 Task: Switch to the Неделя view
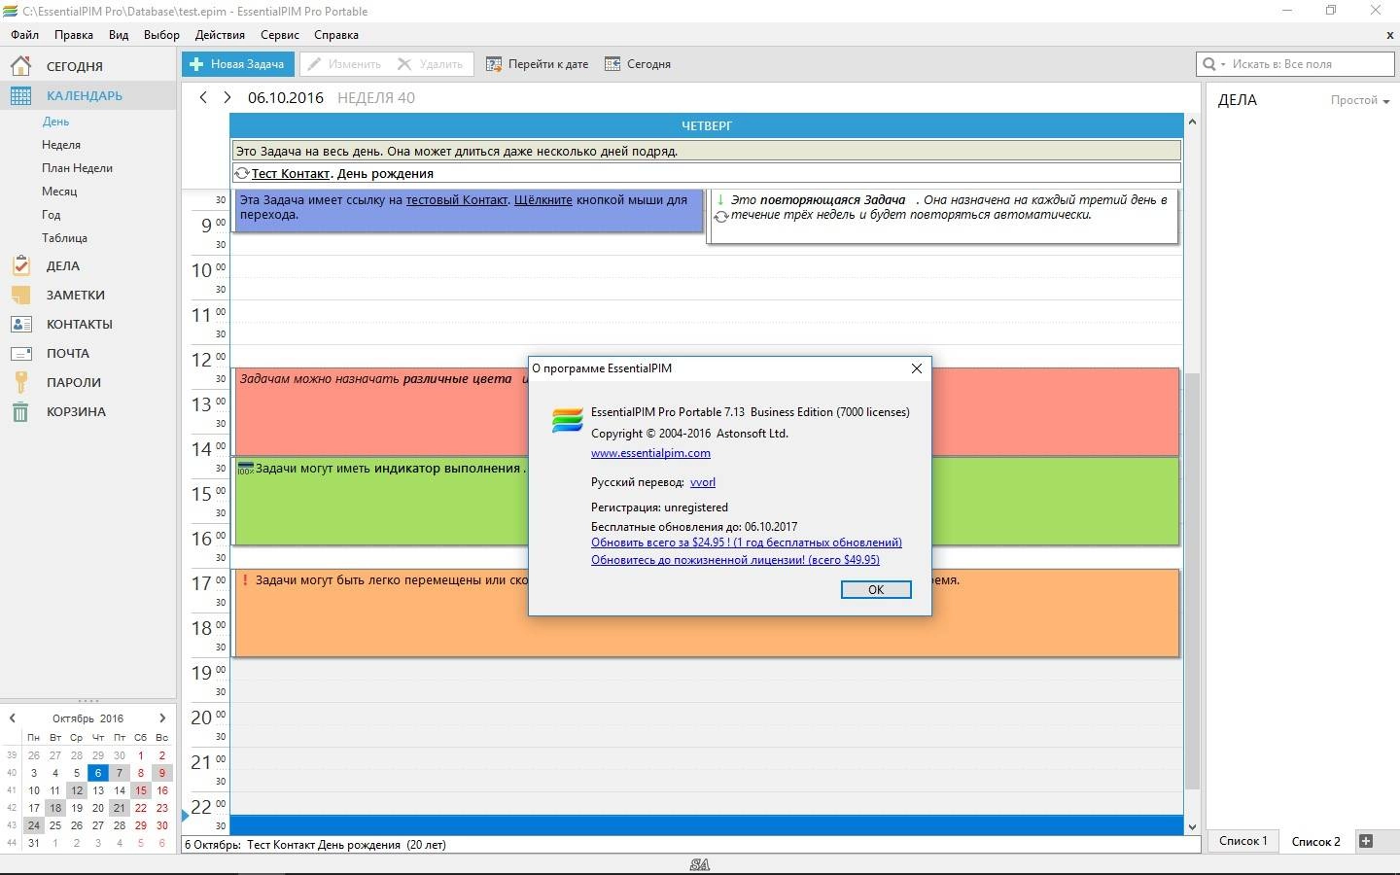61,145
